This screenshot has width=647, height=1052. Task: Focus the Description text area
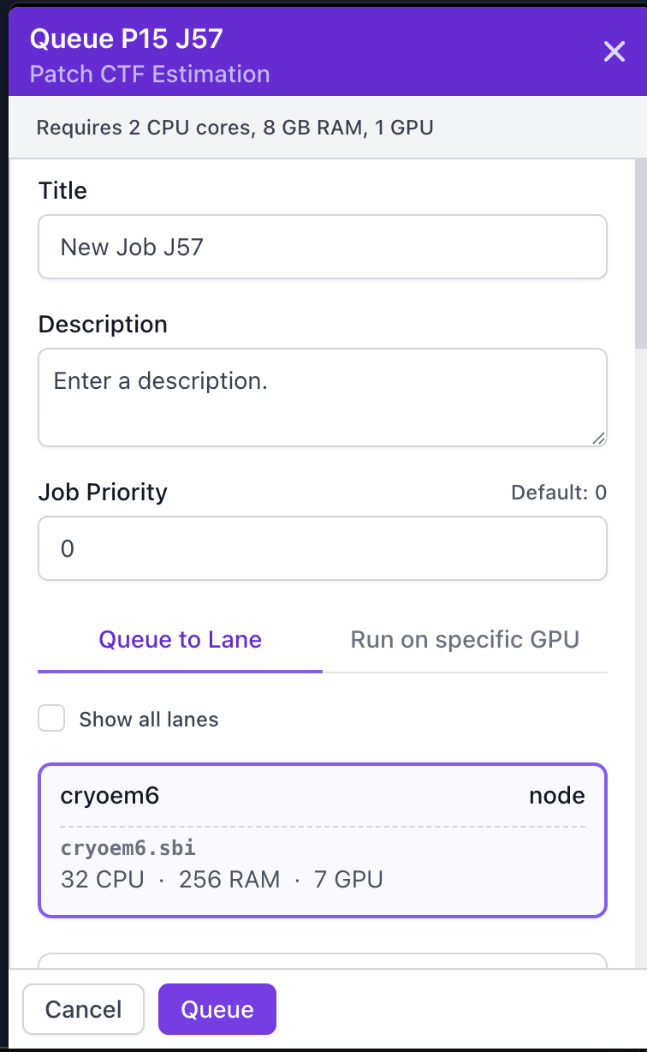322,397
